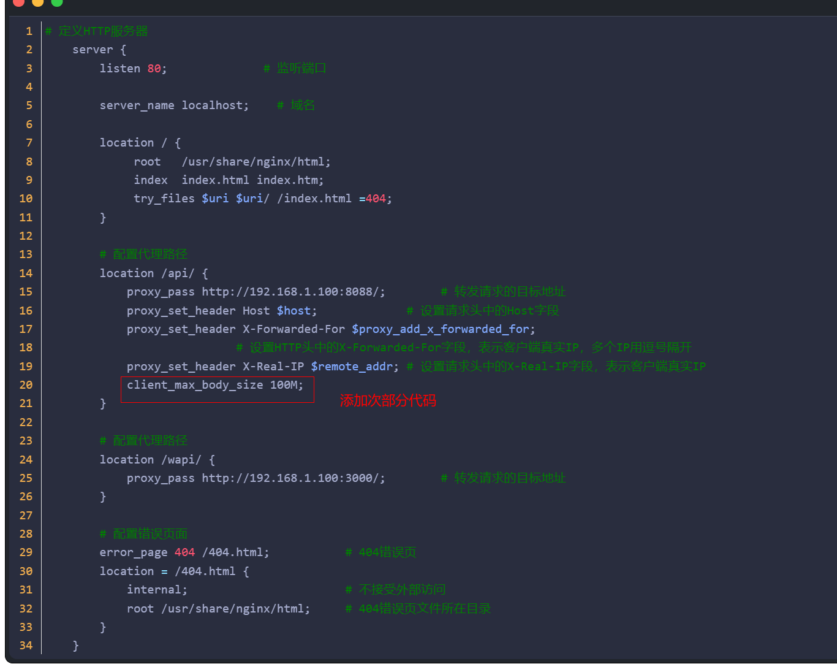Click '# 转发请求的目标地址' comment on line 15
The width and height of the screenshot is (837, 664).
click(503, 291)
